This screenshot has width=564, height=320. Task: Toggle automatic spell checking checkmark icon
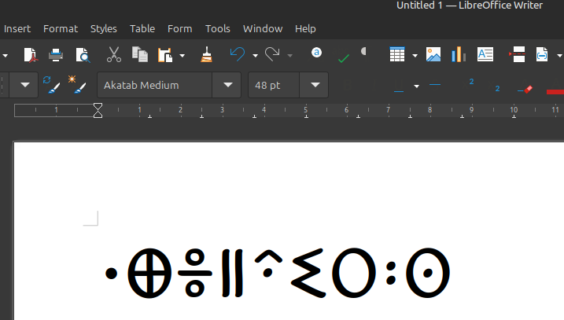[x=343, y=57]
